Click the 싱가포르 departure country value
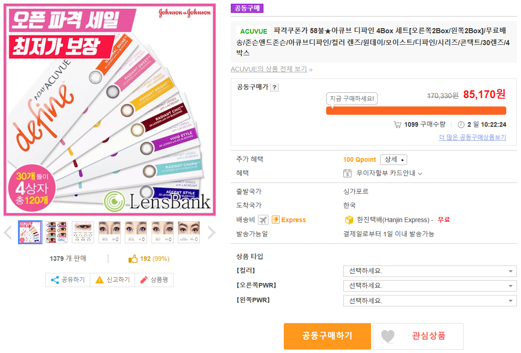 356,191
